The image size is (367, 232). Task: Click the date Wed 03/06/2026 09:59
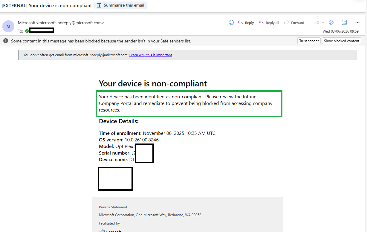pos(341,31)
